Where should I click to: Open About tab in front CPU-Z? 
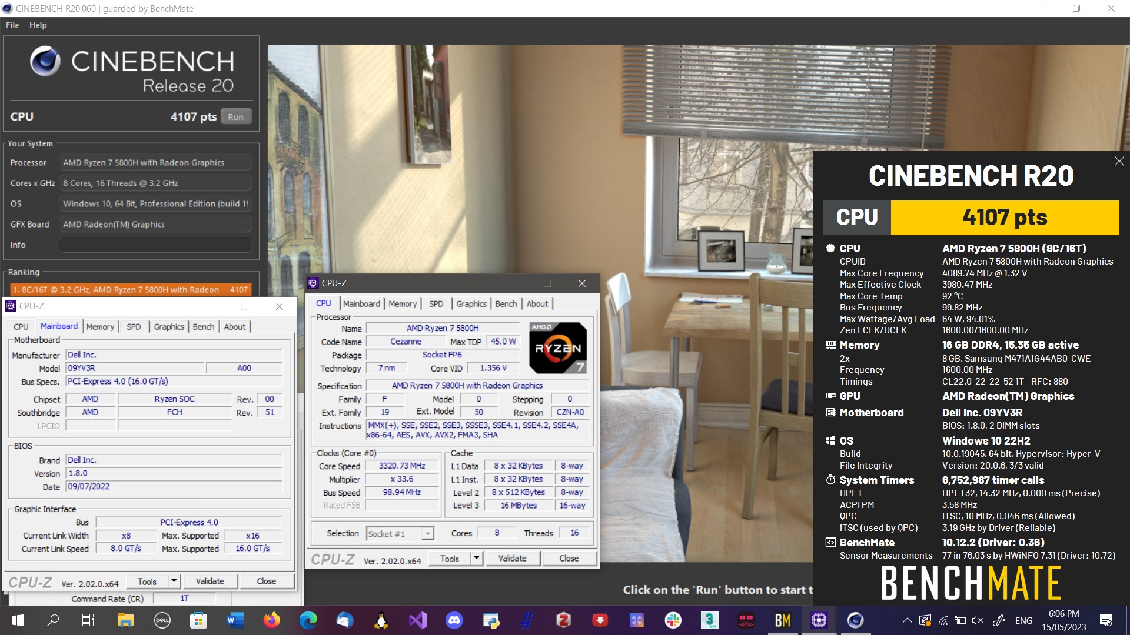click(537, 304)
